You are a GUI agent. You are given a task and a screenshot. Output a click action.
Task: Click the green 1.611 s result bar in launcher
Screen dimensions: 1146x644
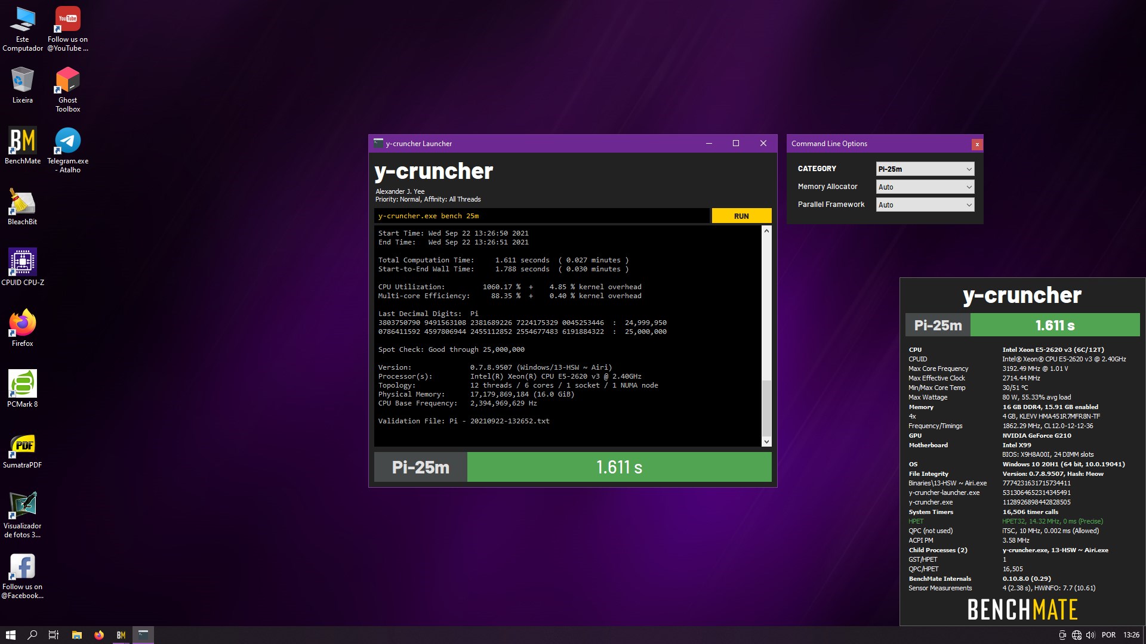coord(619,467)
